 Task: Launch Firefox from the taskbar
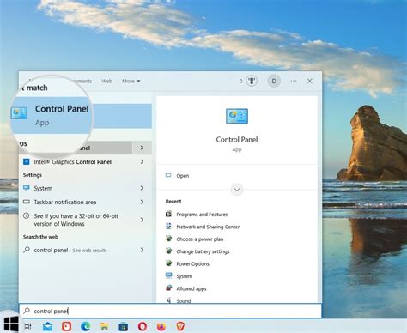(x=161, y=326)
